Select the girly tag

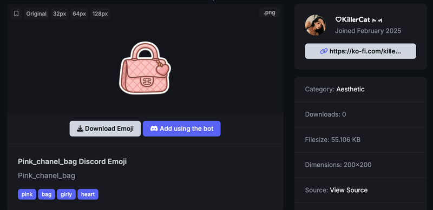click(66, 194)
